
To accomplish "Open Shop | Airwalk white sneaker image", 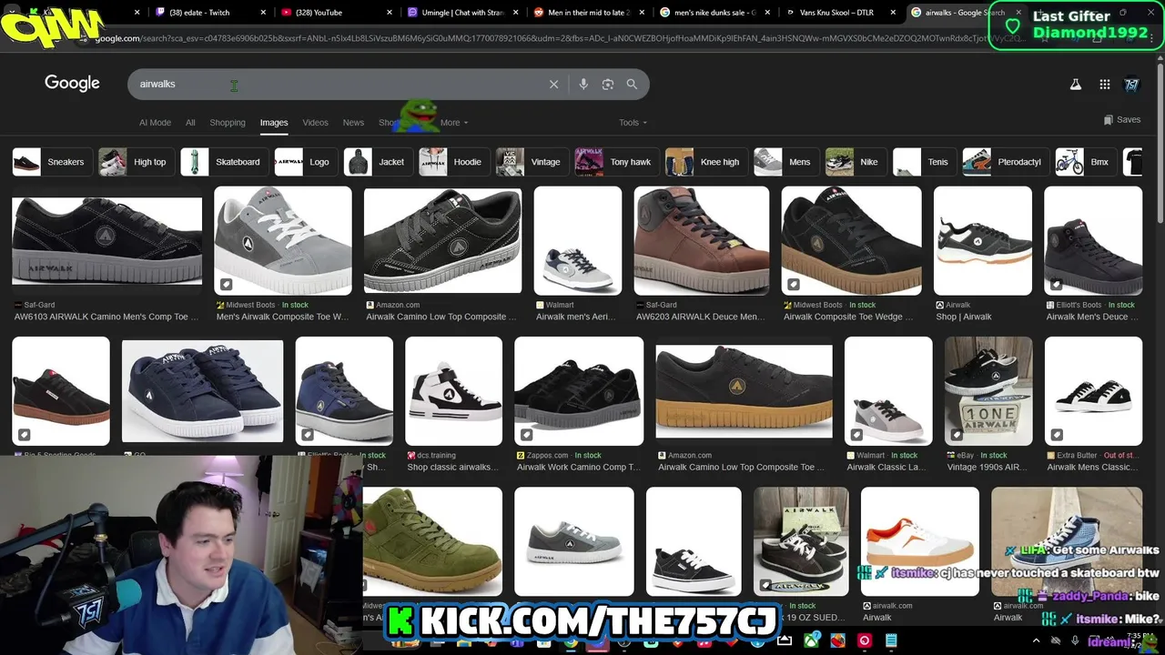I will tap(983, 241).
